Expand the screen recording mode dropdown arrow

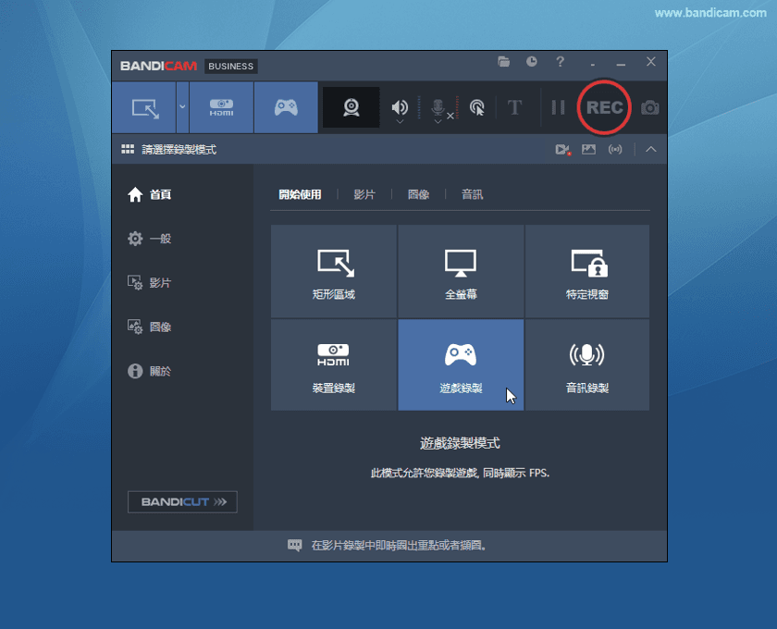click(182, 107)
